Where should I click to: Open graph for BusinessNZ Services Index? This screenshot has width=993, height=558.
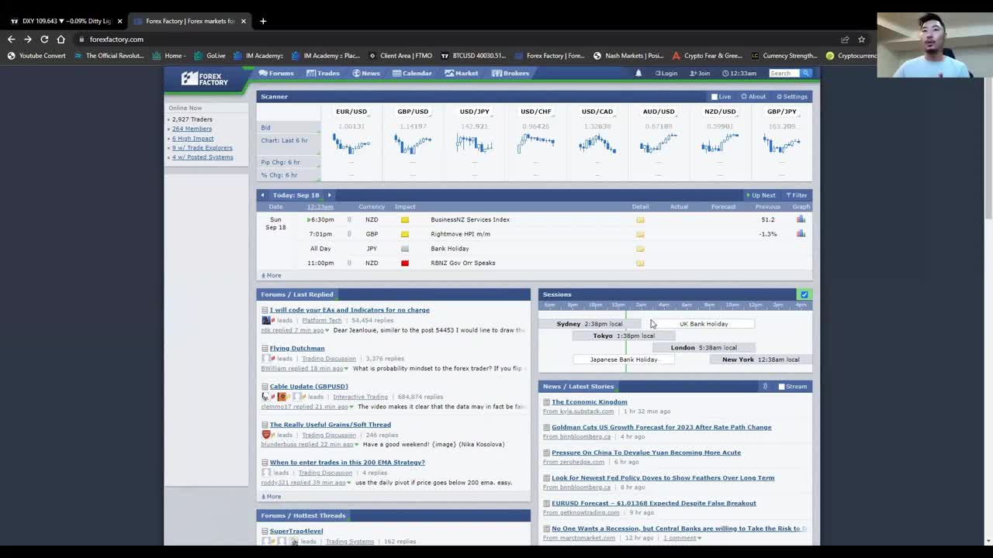[x=801, y=219]
